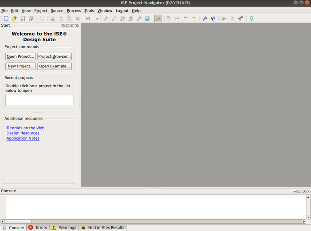The height and width of the screenshot is (231, 311).
Task: Click the Open Project... button
Action: pos(20,57)
